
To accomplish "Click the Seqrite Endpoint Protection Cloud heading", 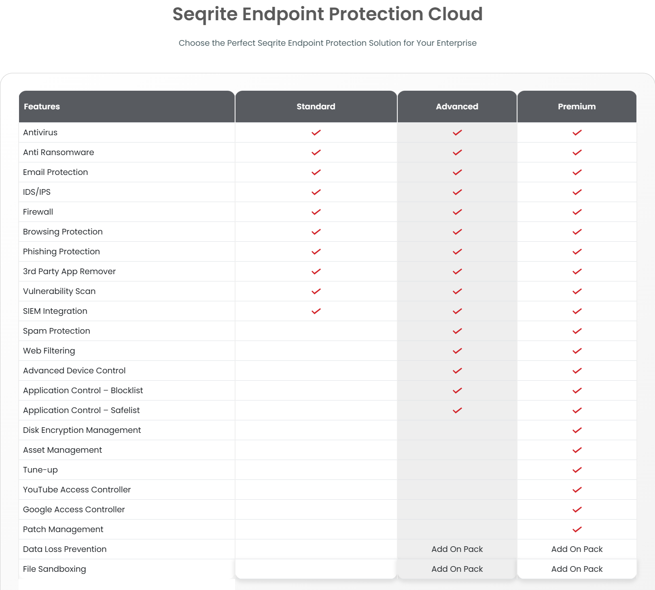I will (x=327, y=14).
